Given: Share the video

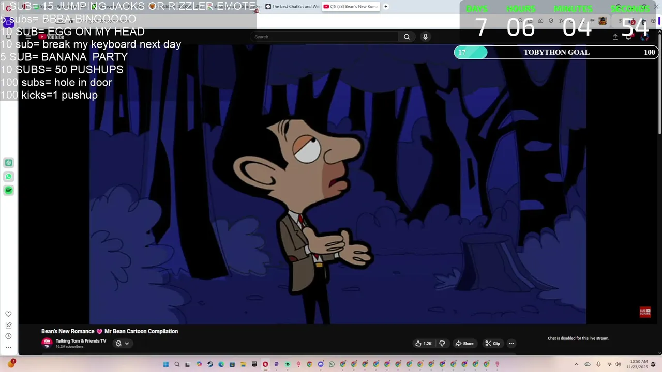Looking at the screenshot, I should 464,344.
